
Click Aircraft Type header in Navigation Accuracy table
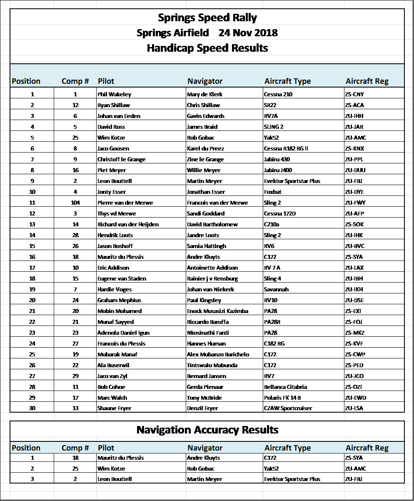287,448
